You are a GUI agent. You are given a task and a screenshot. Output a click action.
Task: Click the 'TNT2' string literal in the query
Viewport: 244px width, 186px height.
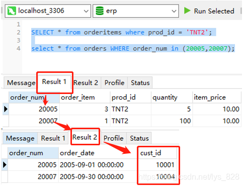tap(197, 32)
